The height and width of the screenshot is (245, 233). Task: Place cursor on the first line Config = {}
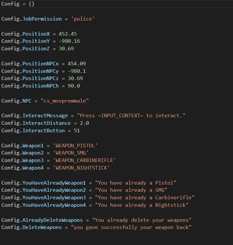[x=18, y=4]
